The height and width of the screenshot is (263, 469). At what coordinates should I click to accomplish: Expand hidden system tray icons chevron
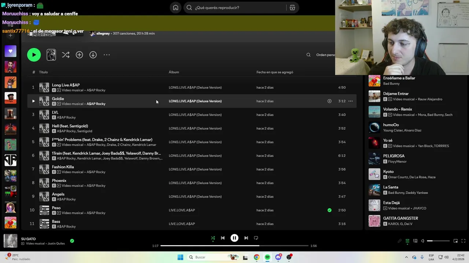pos(406,257)
